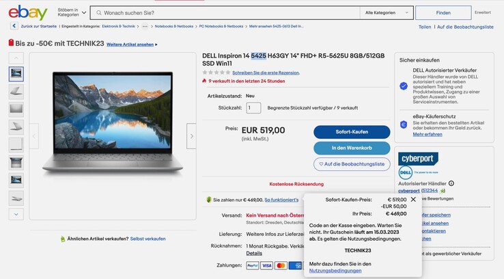Click the eBay logo
Viewport: 504px width, 279px height.
coord(28,12)
